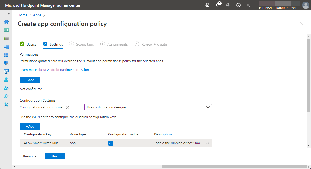Open the ellipsis menu for Allow SmartSwitch Run
Viewport: 311px width, 169px height.
point(208,143)
